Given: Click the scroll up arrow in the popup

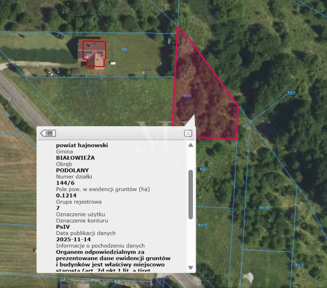Looking at the screenshot, I should pos(190,145).
